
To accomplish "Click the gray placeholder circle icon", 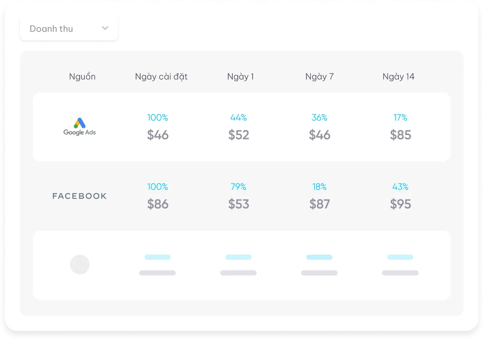I will 80,265.
